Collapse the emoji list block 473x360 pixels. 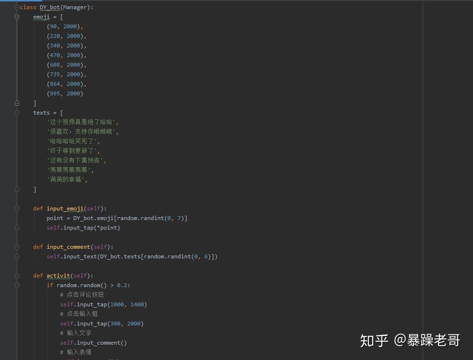(17, 17)
